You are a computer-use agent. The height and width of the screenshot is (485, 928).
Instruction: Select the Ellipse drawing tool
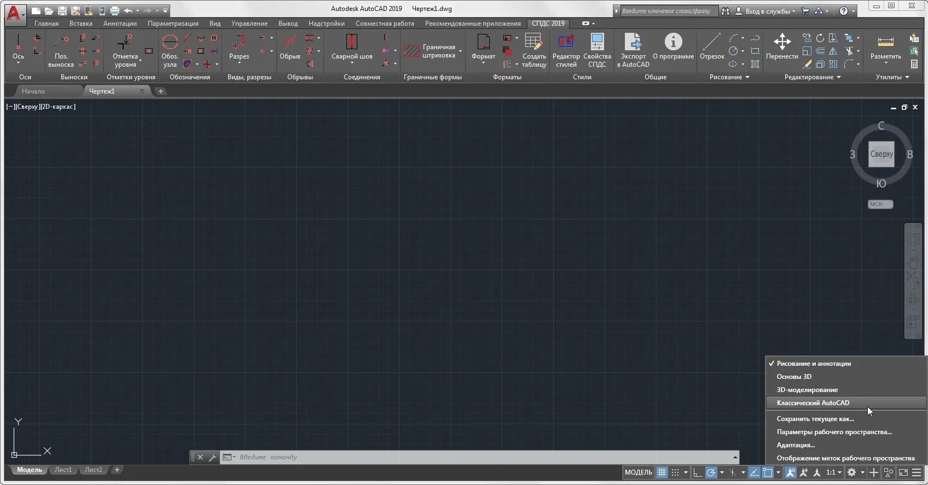click(x=733, y=64)
